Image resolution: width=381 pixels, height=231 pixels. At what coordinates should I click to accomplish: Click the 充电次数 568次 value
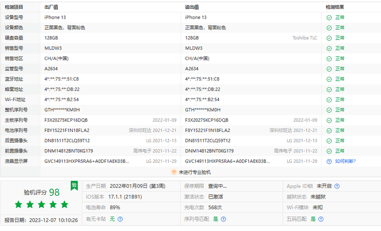point(215,207)
